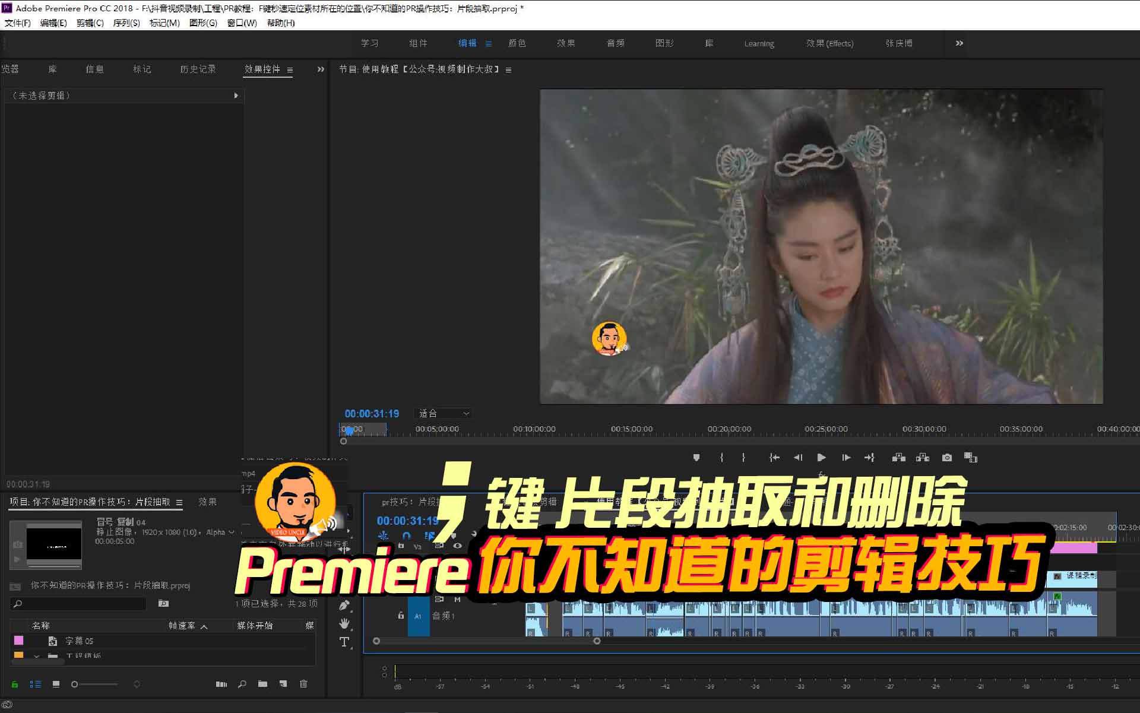Create a new bin in Project panel

click(x=262, y=684)
